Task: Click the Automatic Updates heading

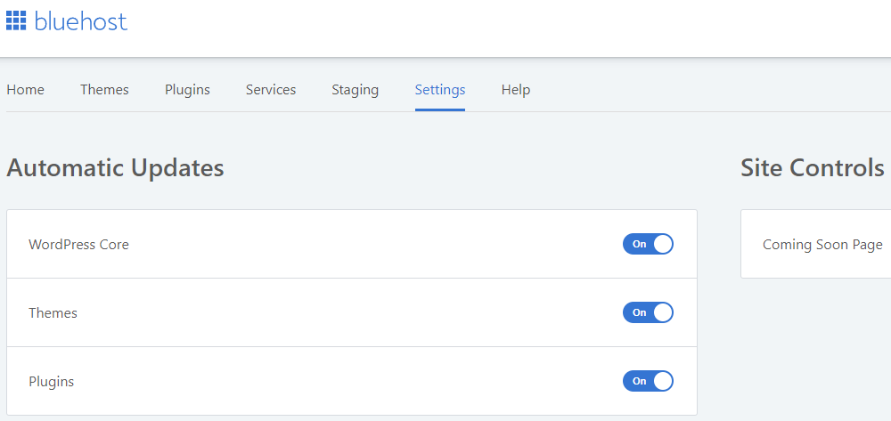Action: [x=115, y=168]
